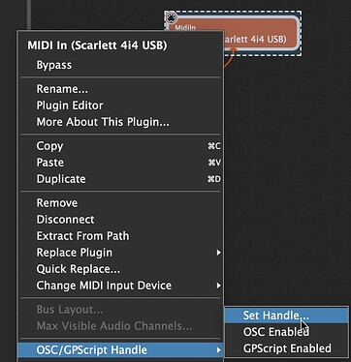This screenshot has width=351, height=362.
Task: Select Disconnect menu entry
Action: pos(121,220)
